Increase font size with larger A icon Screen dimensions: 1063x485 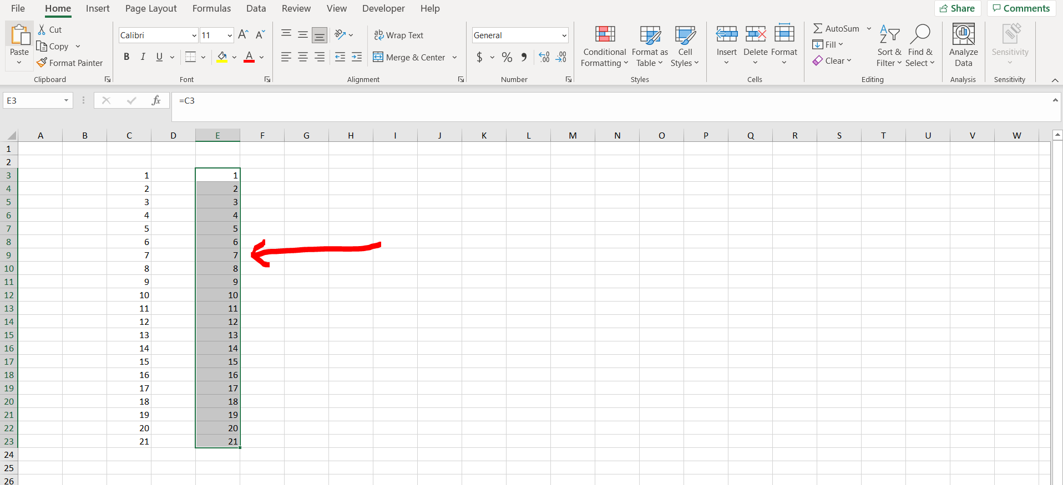pyautogui.click(x=243, y=35)
